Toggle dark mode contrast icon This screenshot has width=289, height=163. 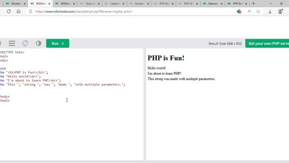[x=38, y=43]
